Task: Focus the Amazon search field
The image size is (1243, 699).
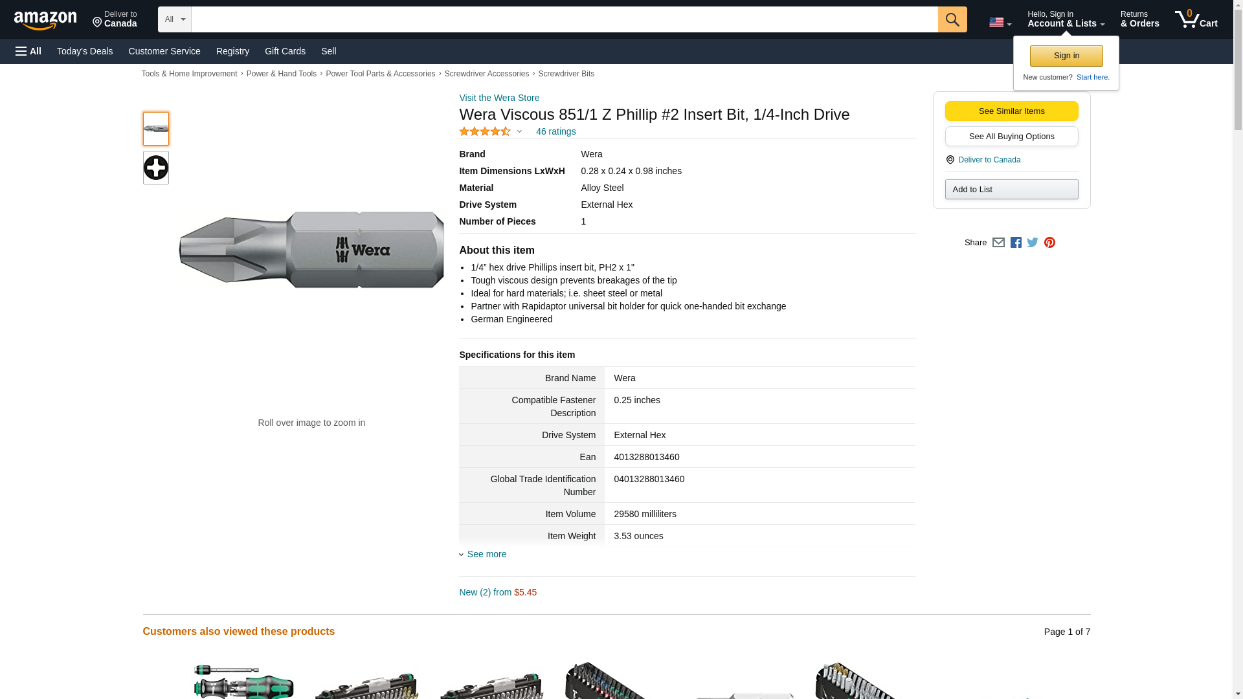Action: tap(564, 19)
